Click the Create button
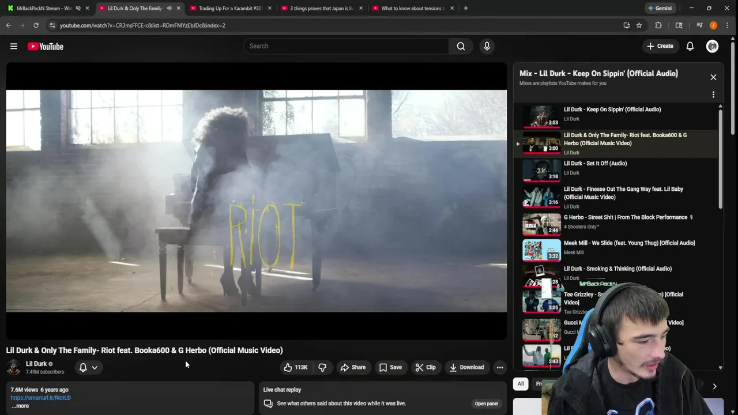Image resolution: width=738 pixels, height=415 pixels. tap(660, 46)
